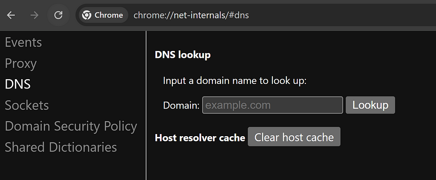The width and height of the screenshot is (436, 180).
Task: Open the Events tab
Action: [23, 43]
